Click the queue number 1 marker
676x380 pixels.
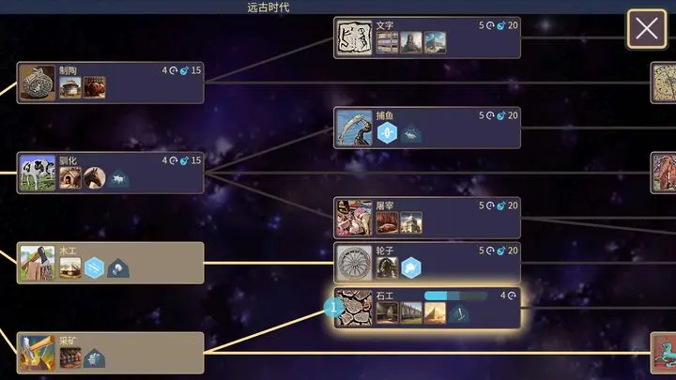click(x=333, y=308)
